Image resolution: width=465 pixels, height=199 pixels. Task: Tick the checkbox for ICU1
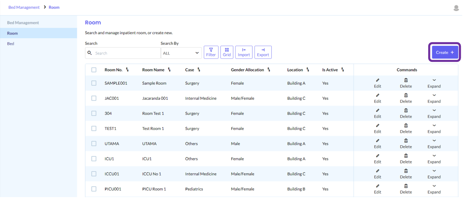click(94, 159)
